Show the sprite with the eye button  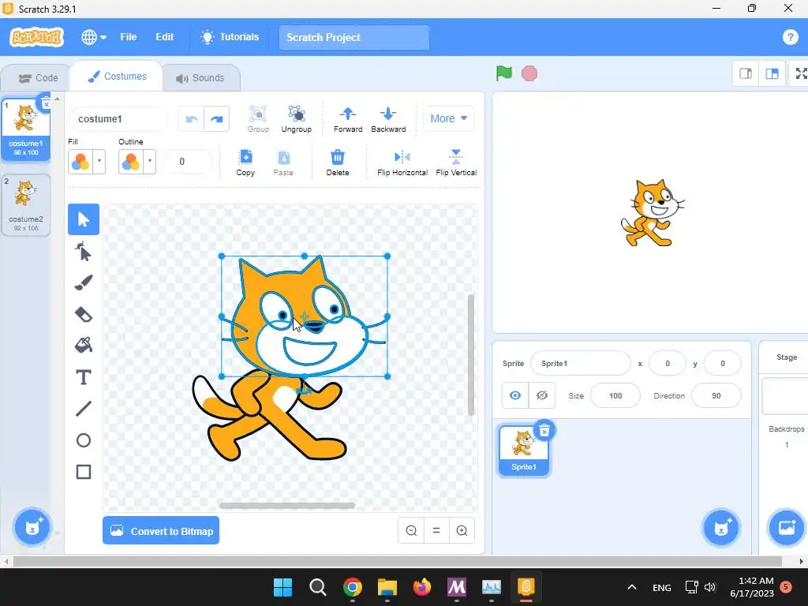514,396
